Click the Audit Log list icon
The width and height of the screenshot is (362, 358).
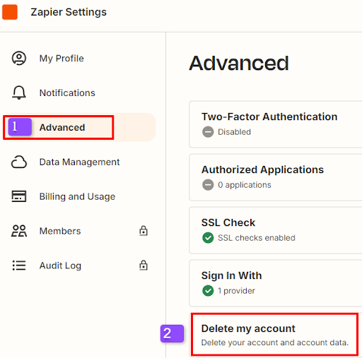[19, 265]
